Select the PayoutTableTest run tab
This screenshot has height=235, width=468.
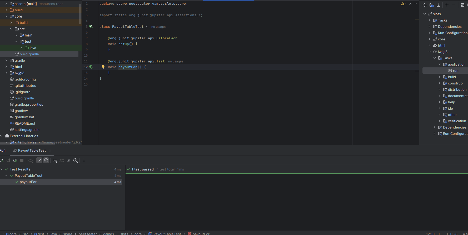(32, 150)
